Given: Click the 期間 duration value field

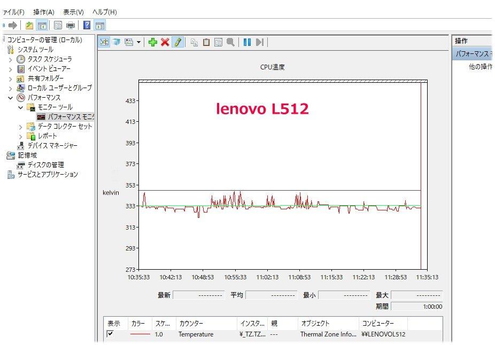Looking at the screenshot, I should click(417, 306).
